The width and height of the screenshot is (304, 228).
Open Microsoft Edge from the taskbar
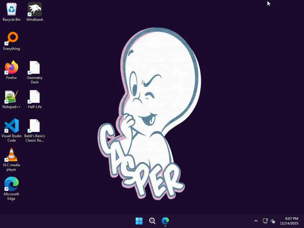165,221
